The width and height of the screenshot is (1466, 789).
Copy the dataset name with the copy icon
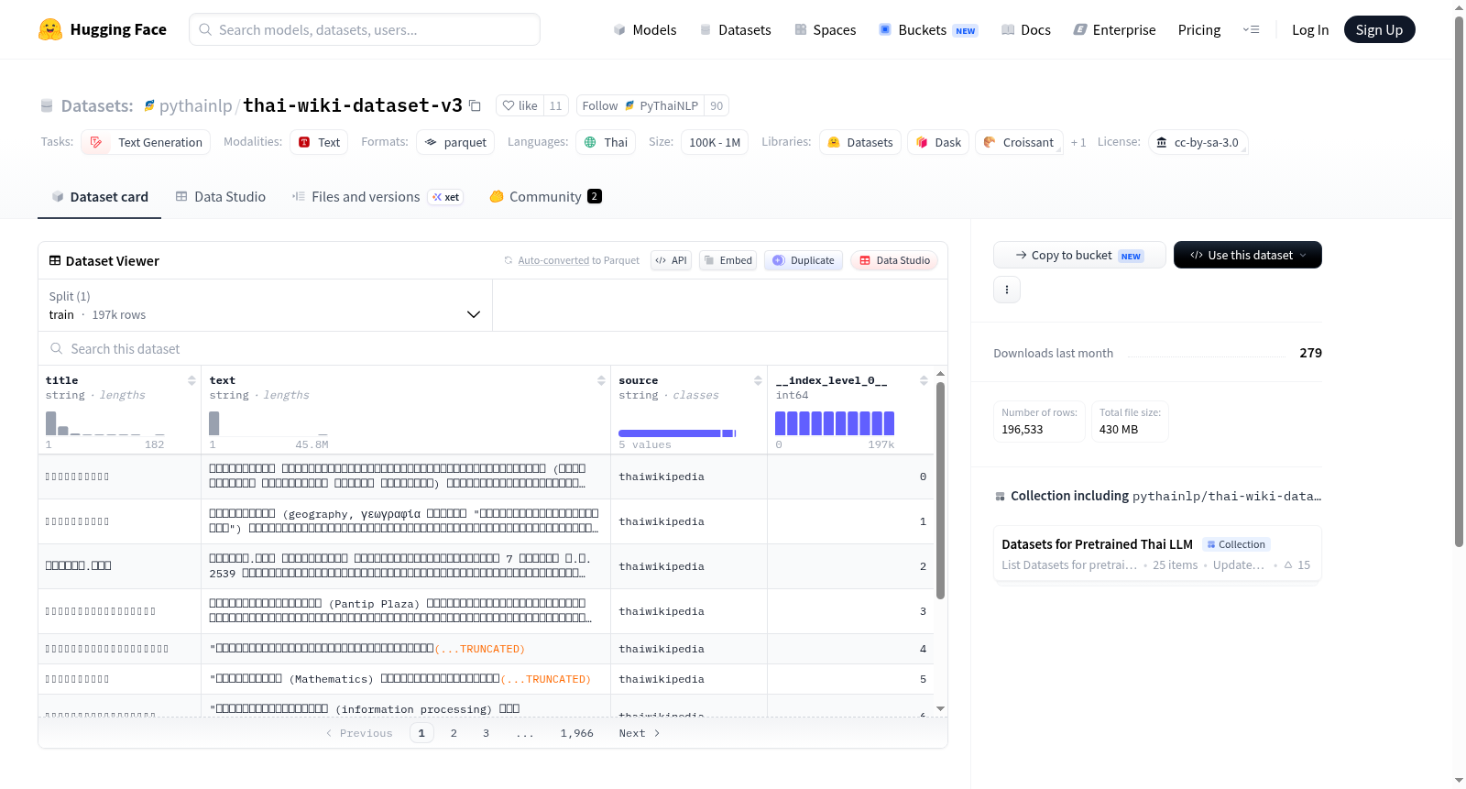pos(475,105)
